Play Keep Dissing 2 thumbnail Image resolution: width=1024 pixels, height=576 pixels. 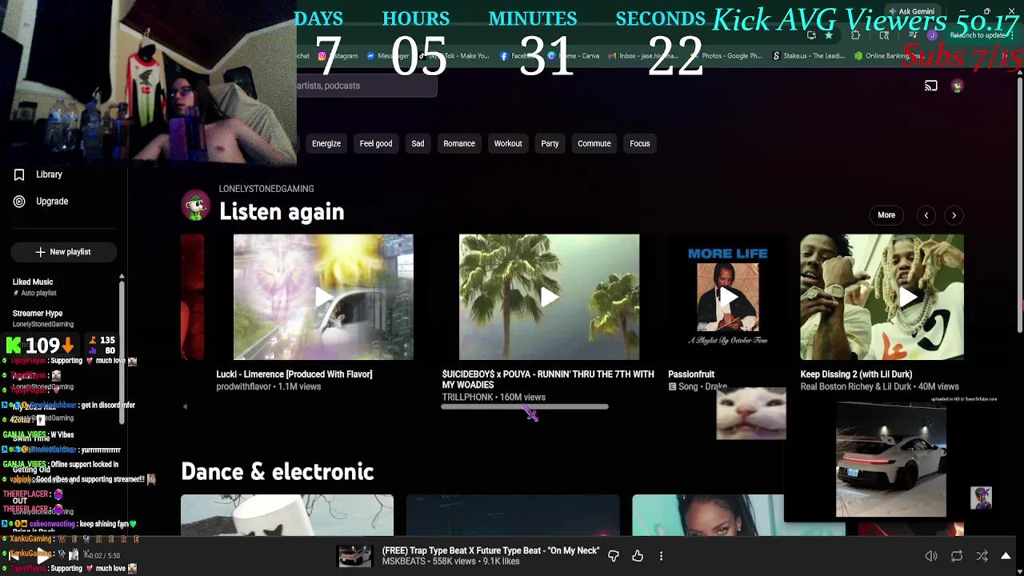(882, 297)
